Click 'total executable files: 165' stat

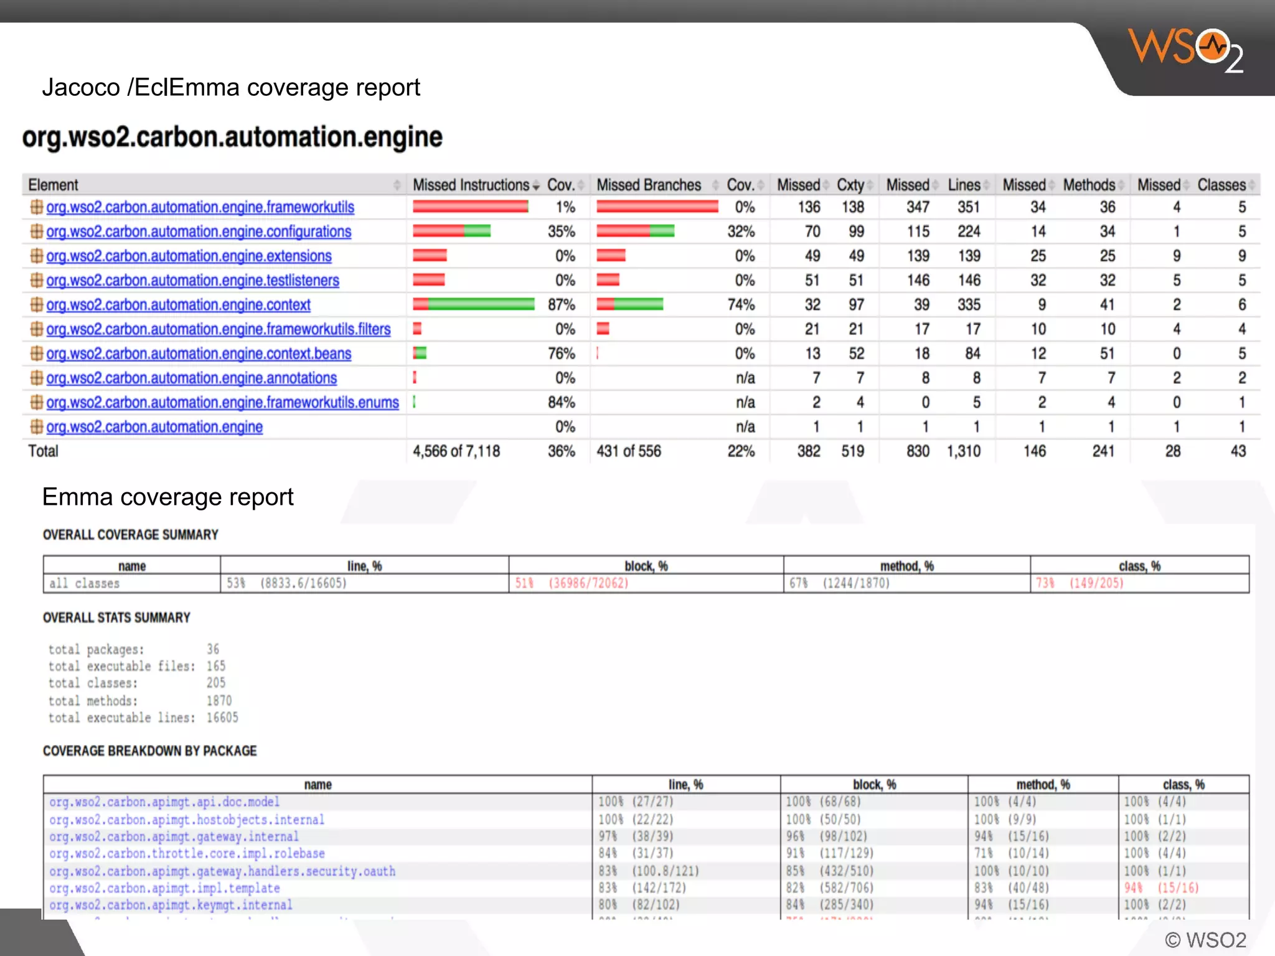[137, 666]
